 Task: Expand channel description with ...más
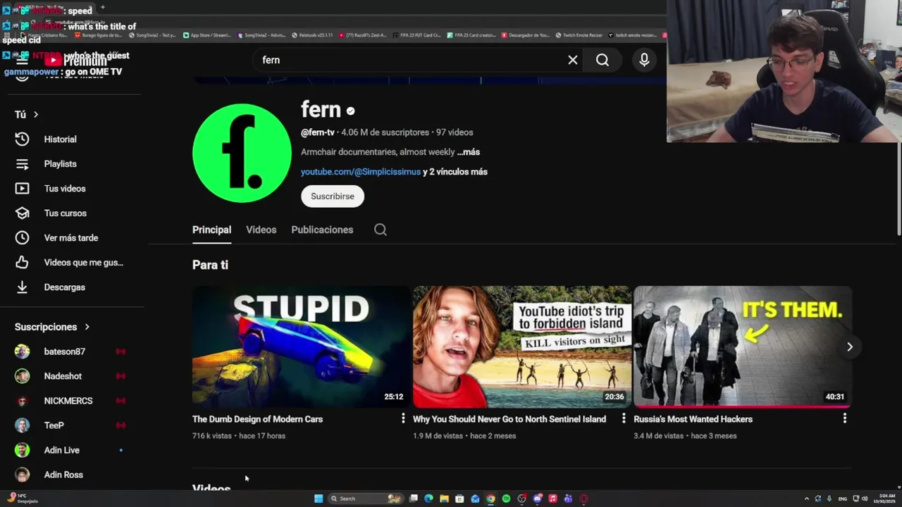tap(468, 152)
